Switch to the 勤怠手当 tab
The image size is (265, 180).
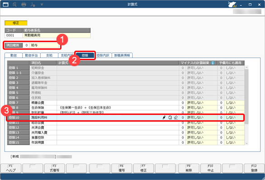(x=31, y=55)
